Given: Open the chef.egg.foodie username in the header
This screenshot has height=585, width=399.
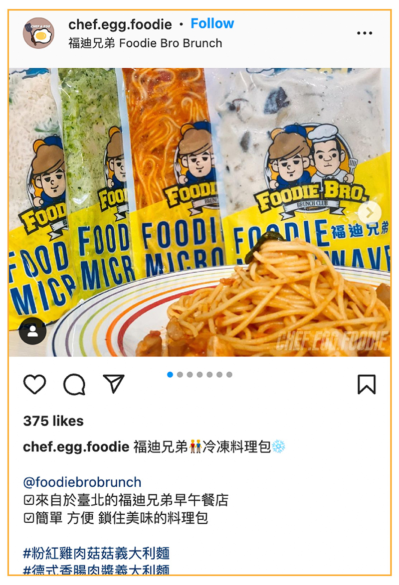Looking at the screenshot, I should click(x=120, y=24).
